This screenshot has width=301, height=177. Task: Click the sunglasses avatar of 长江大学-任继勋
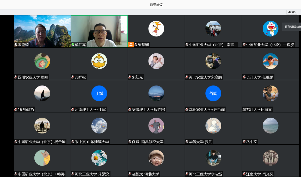tap(270, 61)
